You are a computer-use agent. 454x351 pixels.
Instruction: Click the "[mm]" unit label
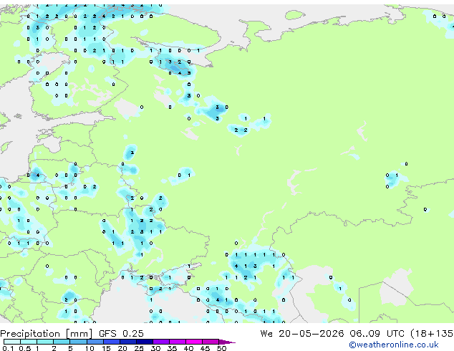[79, 334]
